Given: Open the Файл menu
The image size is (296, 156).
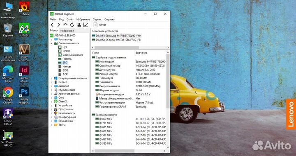Looking at the screenshot, I should (x=53, y=19).
